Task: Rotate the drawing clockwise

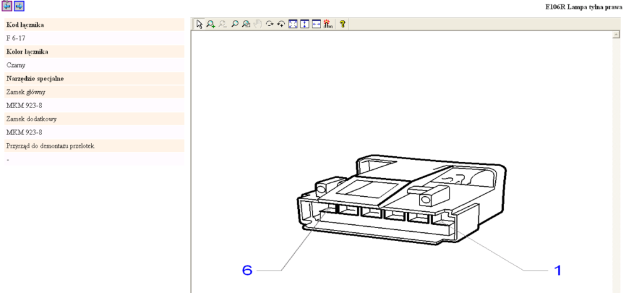Action: (x=270, y=24)
